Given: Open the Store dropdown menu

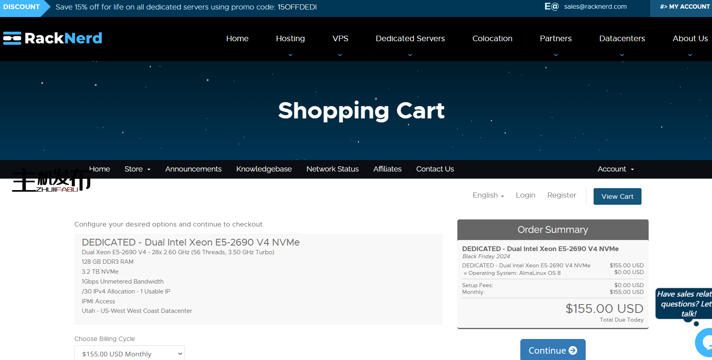Looking at the screenshot, I should (x=137, y=169).
